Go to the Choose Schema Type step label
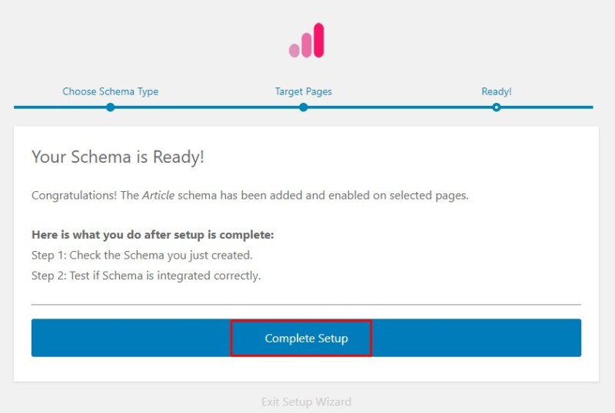Screen dimensions: 615x413 pyautogui.click(x=110, y=91)
